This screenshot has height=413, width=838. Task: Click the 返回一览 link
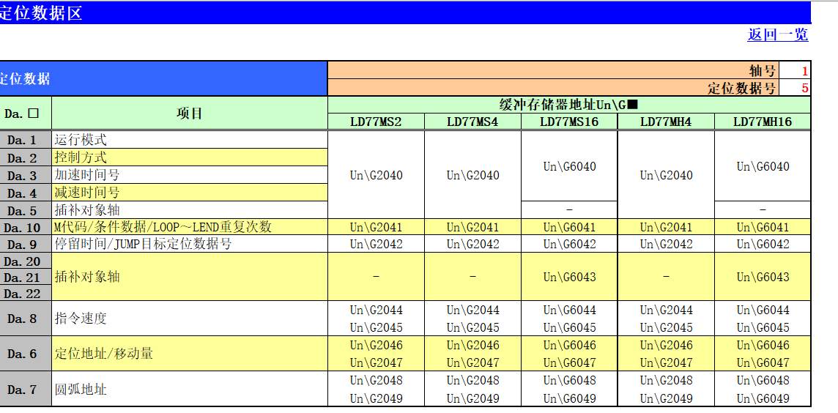pos(777,34)
